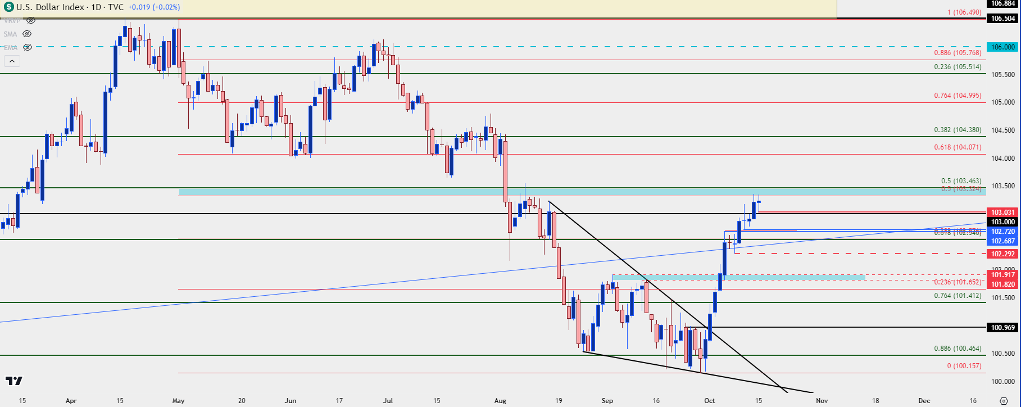
Task: Click the 104.500 tick on the price axis
Action: tap(1003, 130)
